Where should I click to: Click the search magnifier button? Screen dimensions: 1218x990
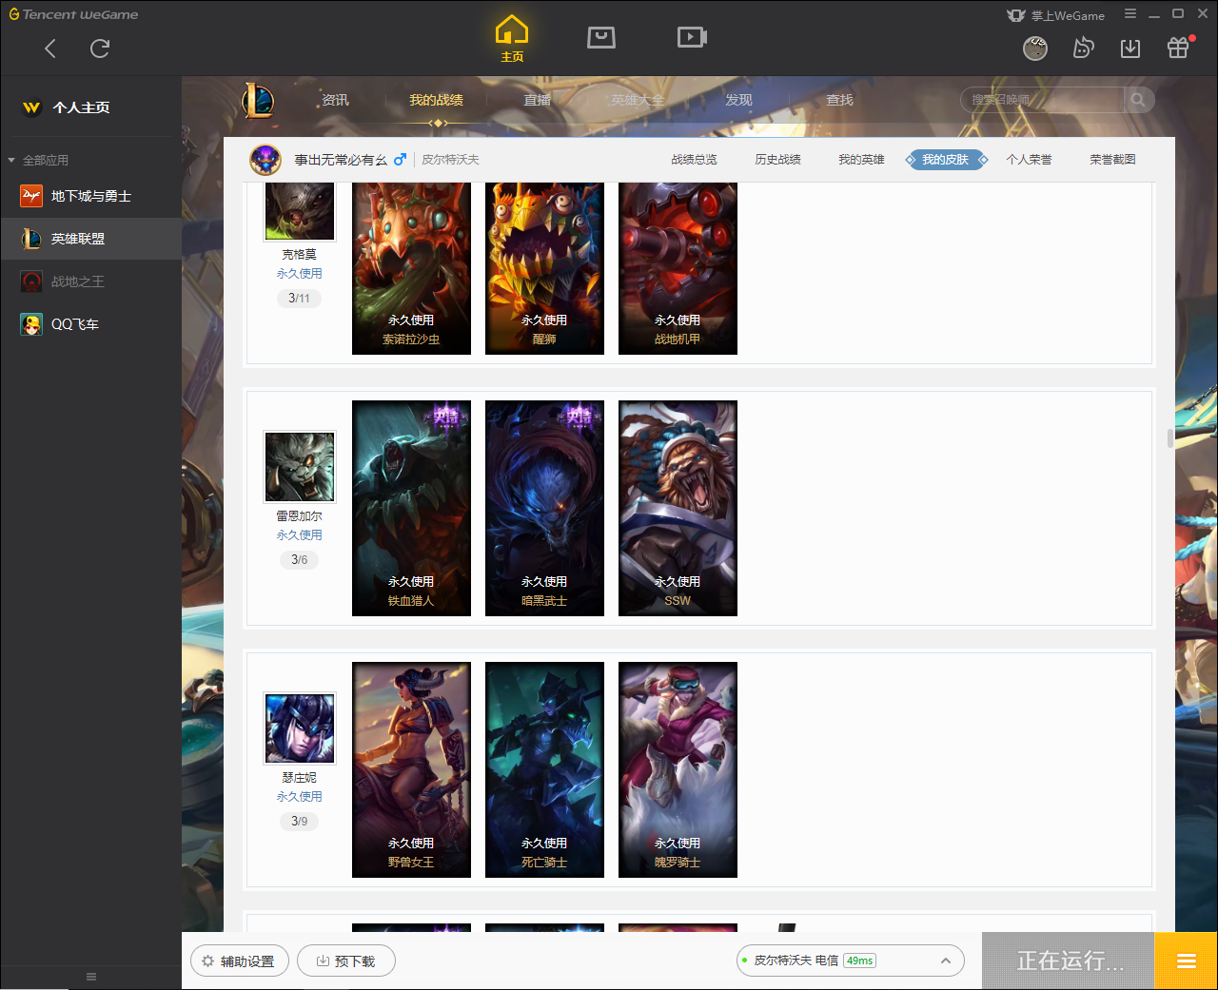(1138, 100)
